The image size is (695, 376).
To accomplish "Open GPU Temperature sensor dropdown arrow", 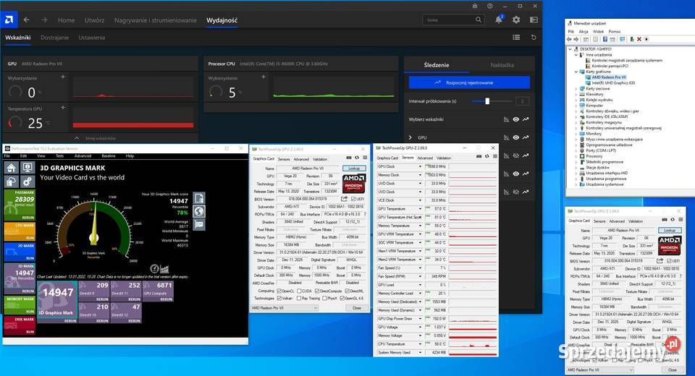I will pos(420,208).
